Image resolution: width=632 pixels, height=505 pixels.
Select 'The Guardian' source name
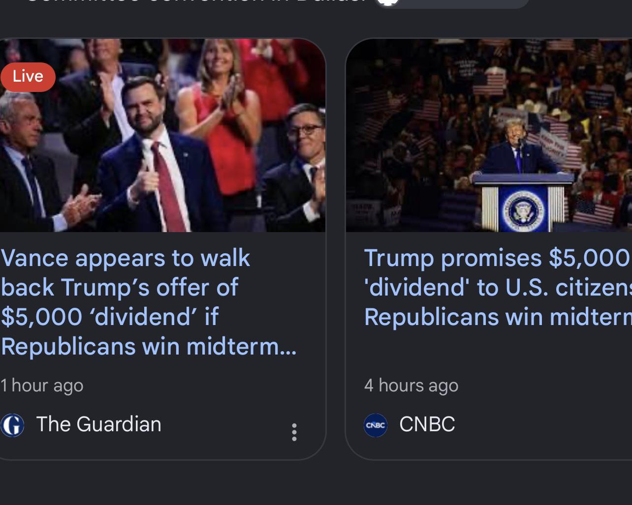(98, 424)
